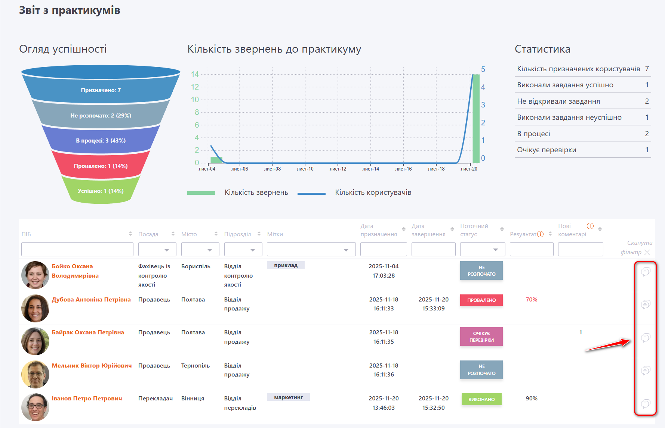
Task: Open the Місто filter dropdown
Action: (200, 249)
